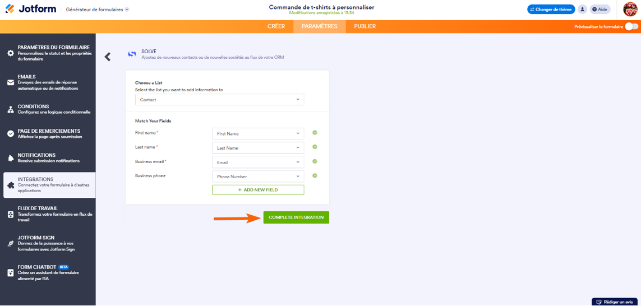Expand the Last Name field dropdown
The width and height of the screenshot is (641, 306).
pyautogui.click(x=258, y=148)
